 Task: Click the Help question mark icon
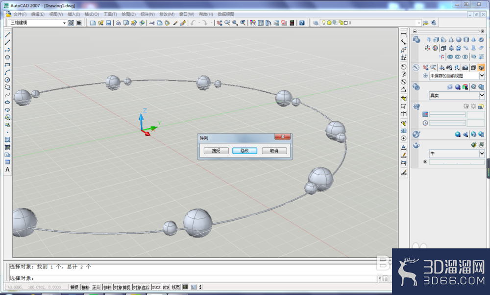(302, 23)
